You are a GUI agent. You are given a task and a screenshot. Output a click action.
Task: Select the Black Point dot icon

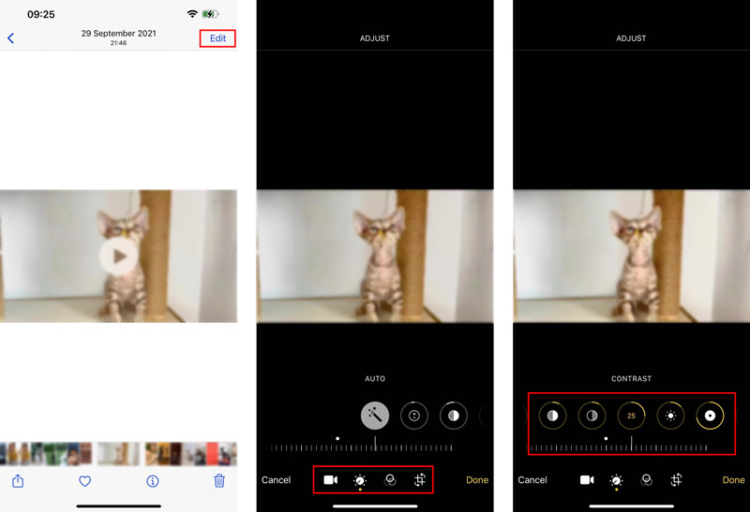pyautogui.click(x=711, y=416)
